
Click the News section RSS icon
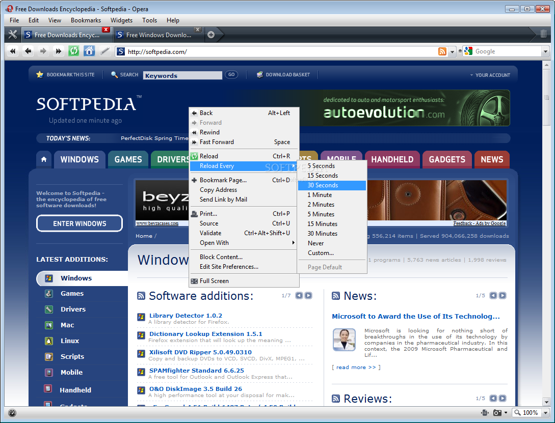pos(335,296)
